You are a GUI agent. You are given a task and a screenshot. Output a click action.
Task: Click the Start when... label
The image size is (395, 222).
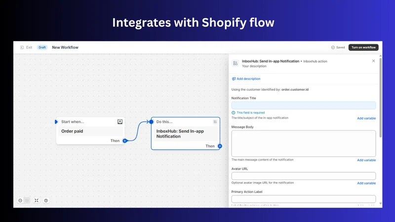click(73, 122)
